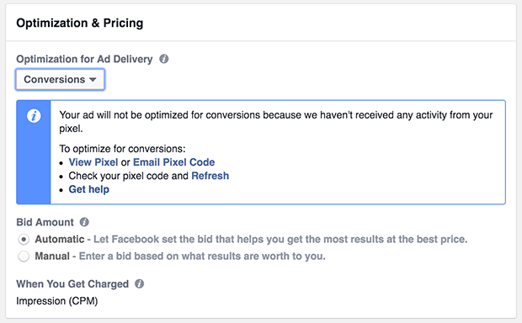
Task: Open the Get help link
Action: [89, 189]
